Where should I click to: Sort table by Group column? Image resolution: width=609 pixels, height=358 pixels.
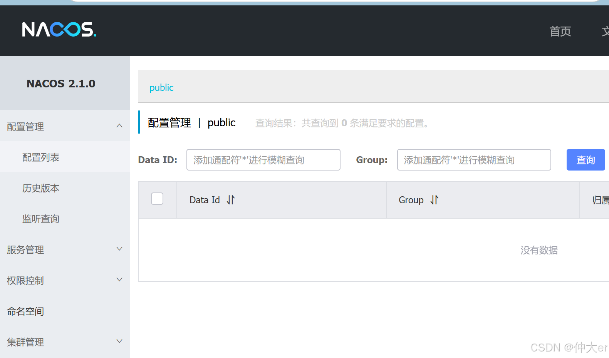435,200
